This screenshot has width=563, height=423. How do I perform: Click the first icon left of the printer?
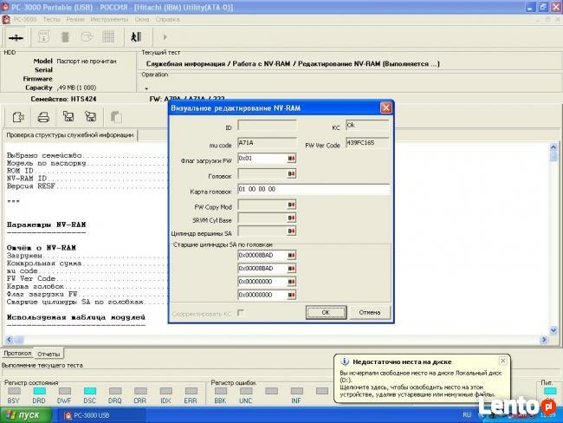pyautogui.click(x=18, y=116)
